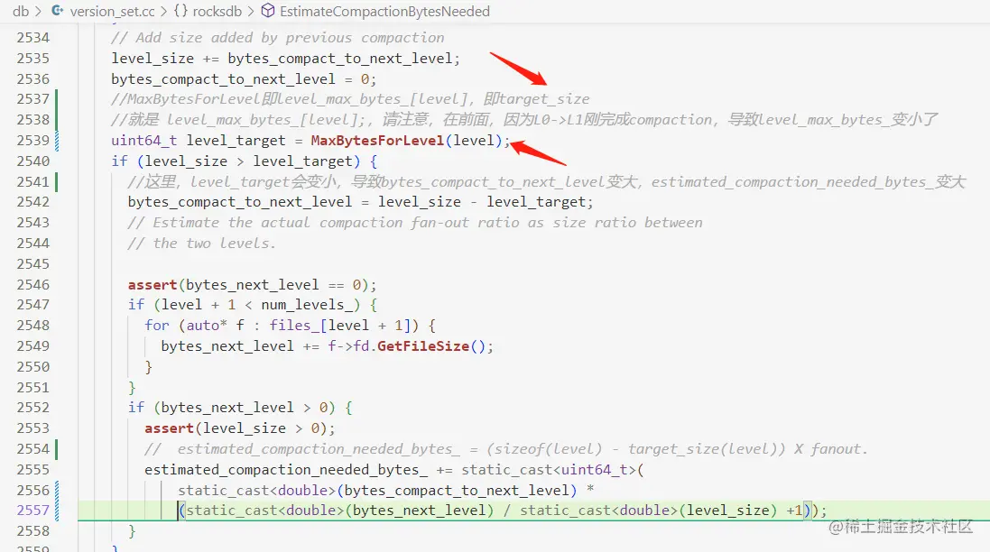Click line number 2535 in gutter
The image size is (990, 552).
click(x=32, y=59)
